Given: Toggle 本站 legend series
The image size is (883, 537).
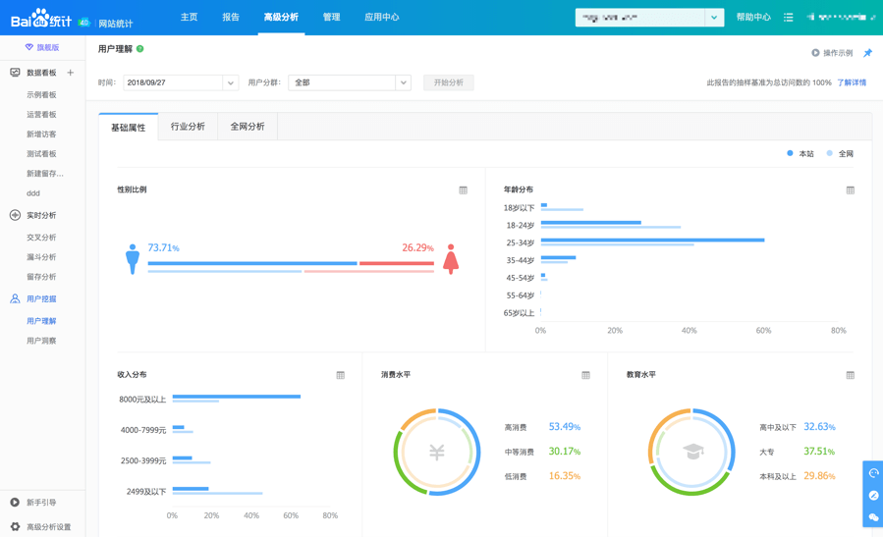Looking at the screenshot, I should 800,154.
